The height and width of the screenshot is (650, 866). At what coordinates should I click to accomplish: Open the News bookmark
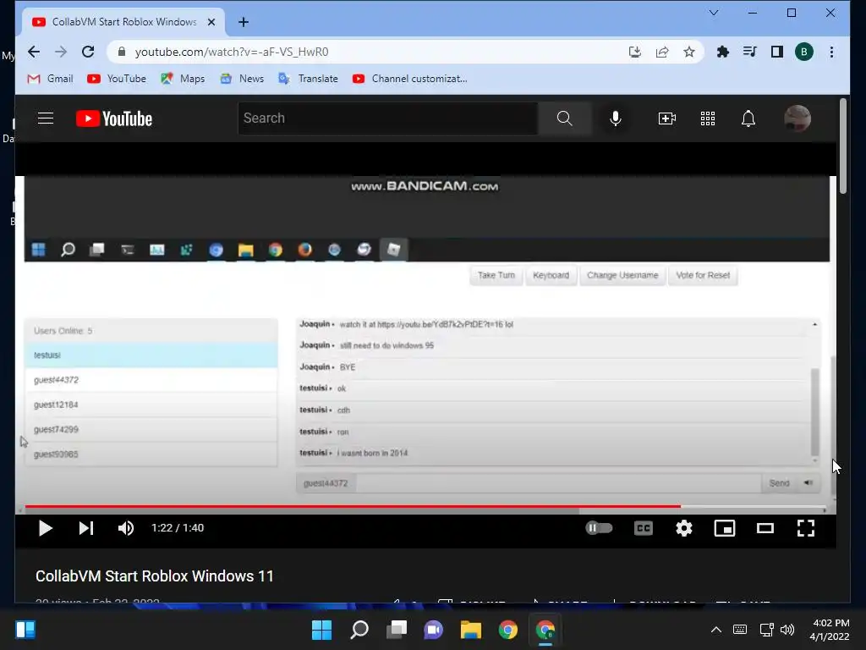[242, 79]
